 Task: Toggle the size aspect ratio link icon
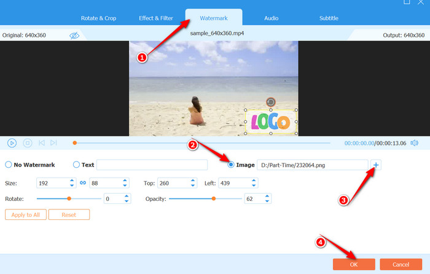[x=82, y=183]
